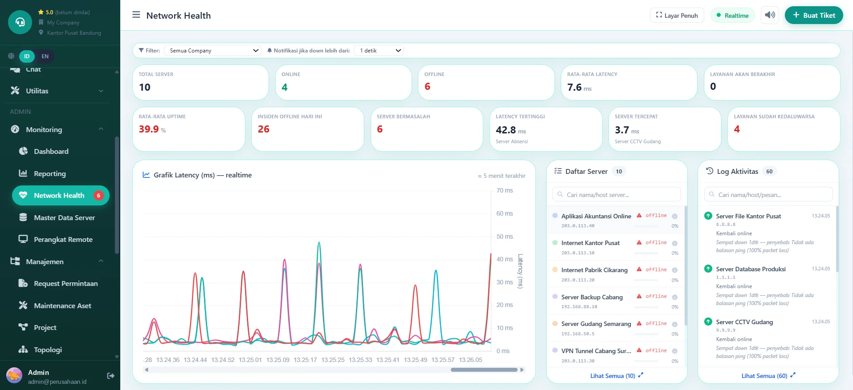Toggle the Realtime status button
Viewport: 853px width, 390px height.
732,15
